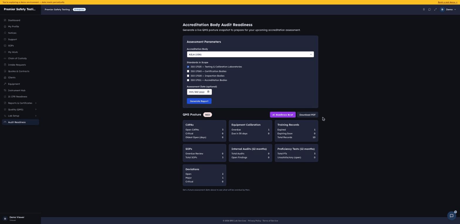Check ISO 17020 Inspection Bodies
460x224 pixels.
[188, 76]
